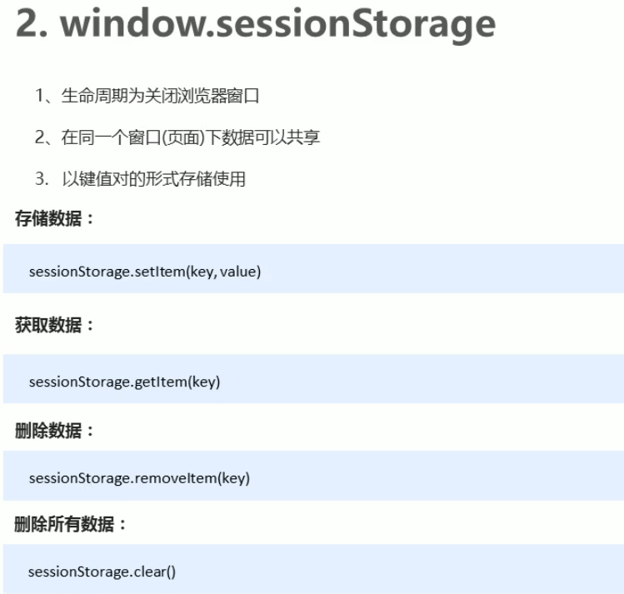The width and height of the screenshot is (624, 594).
Task: Click the sessionStorage.clear() code text
Action: coord(102,572)
